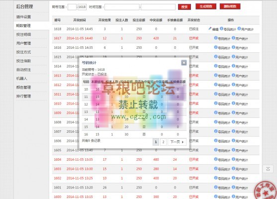The height and width of the screenshot is (199, 277).
Task: Go to page 2 in the popup
Action: [163, 142]
